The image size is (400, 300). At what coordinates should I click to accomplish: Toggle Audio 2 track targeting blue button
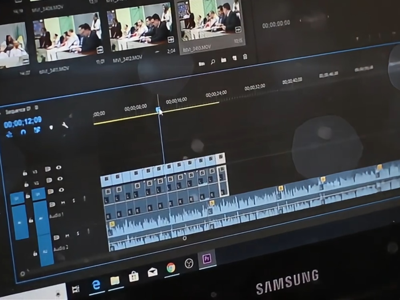tap(46, 251)
